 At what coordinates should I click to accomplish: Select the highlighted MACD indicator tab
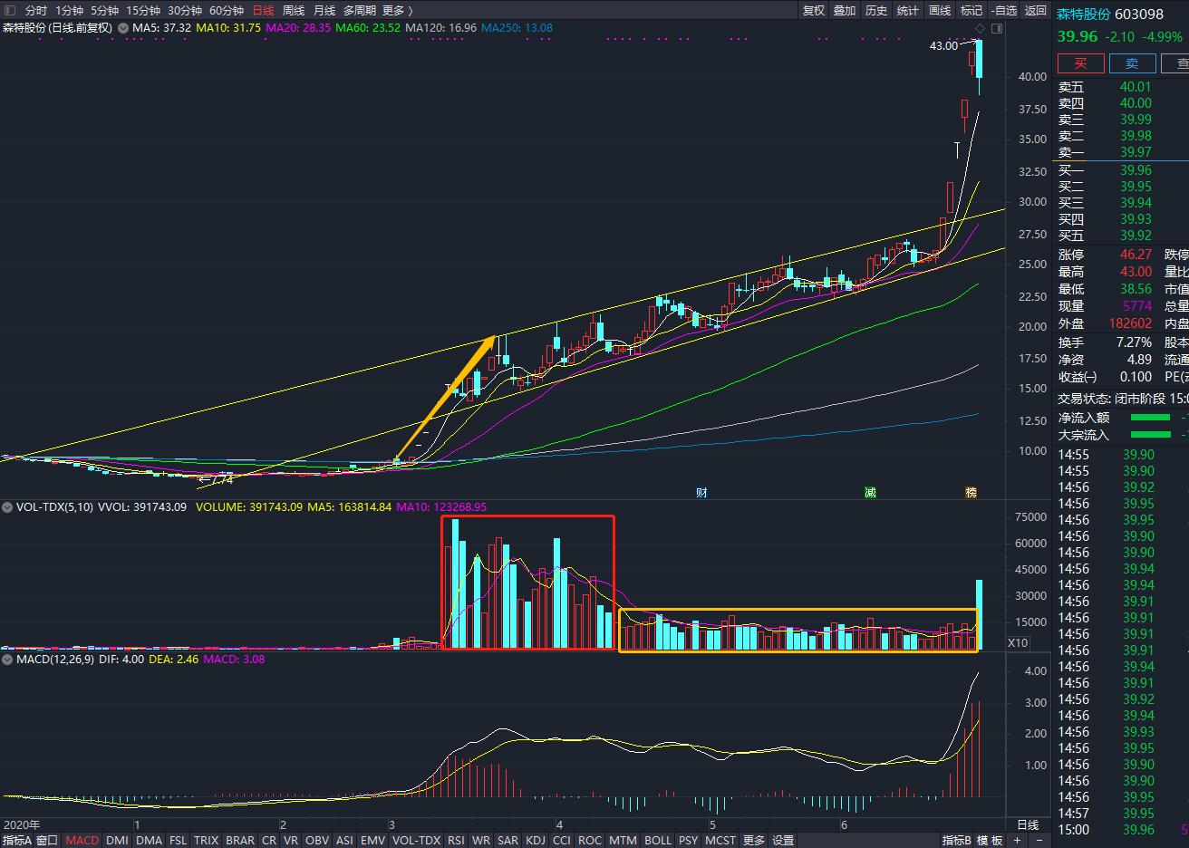(82, 840)
